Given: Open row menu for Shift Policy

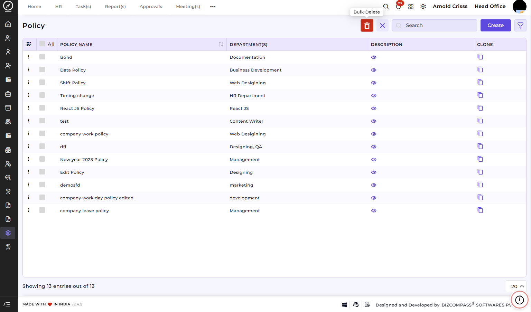Looking at the screenshot, I should [28, 82].
